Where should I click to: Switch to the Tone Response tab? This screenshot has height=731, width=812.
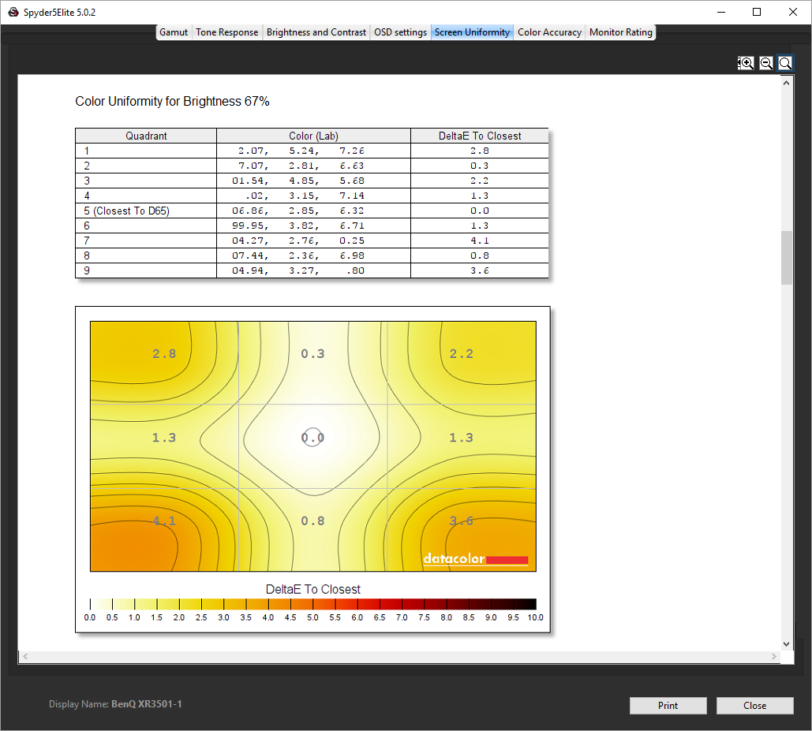[226, 32]
